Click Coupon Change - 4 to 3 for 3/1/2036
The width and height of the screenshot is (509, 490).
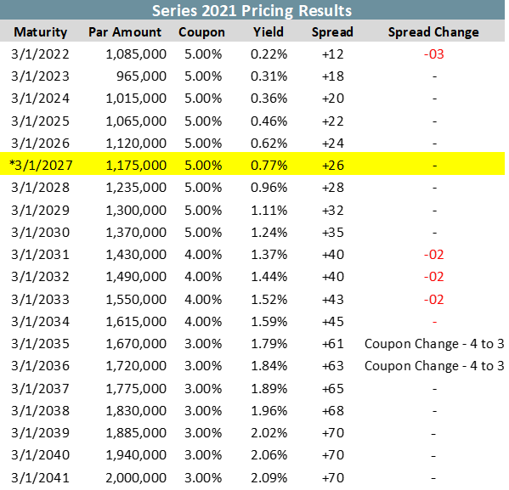434,366
